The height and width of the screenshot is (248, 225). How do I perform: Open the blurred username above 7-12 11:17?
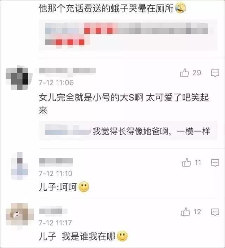click(53, 211)
